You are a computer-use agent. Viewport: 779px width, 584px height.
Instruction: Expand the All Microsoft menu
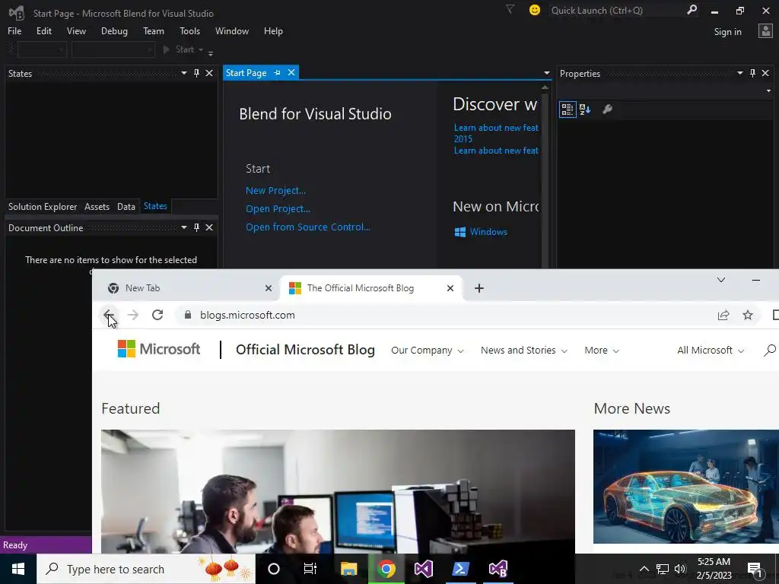pyautogui.click(x=711, y=350)
